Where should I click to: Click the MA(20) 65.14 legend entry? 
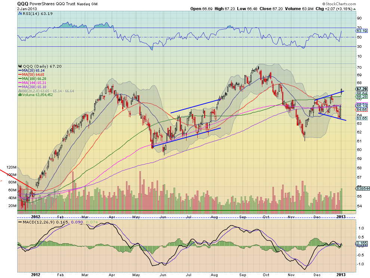point(33,71)
